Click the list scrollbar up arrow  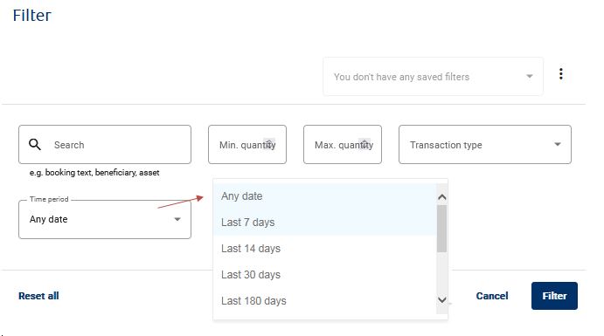(441, 197)
